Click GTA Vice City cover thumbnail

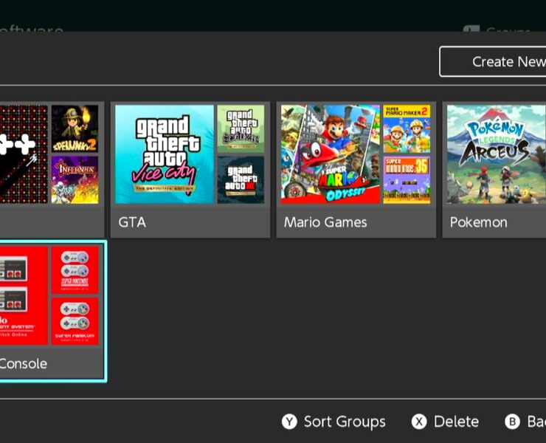(x=165, y=154)
